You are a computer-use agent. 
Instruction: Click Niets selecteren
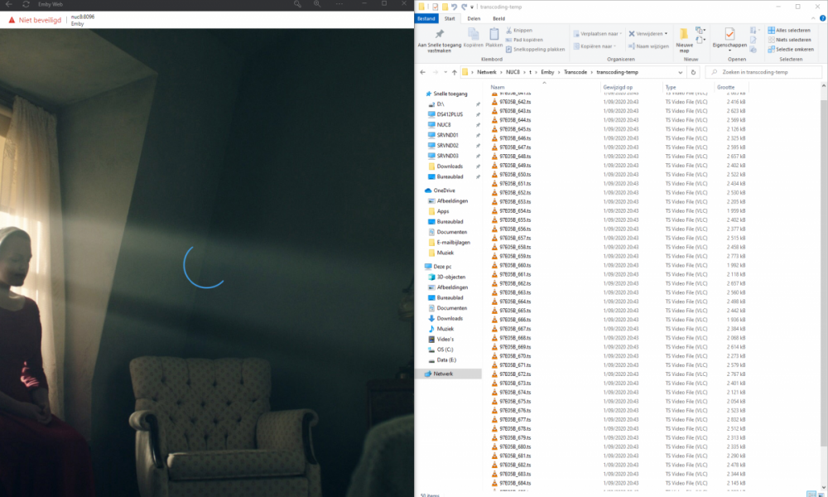tap(789, 40)
